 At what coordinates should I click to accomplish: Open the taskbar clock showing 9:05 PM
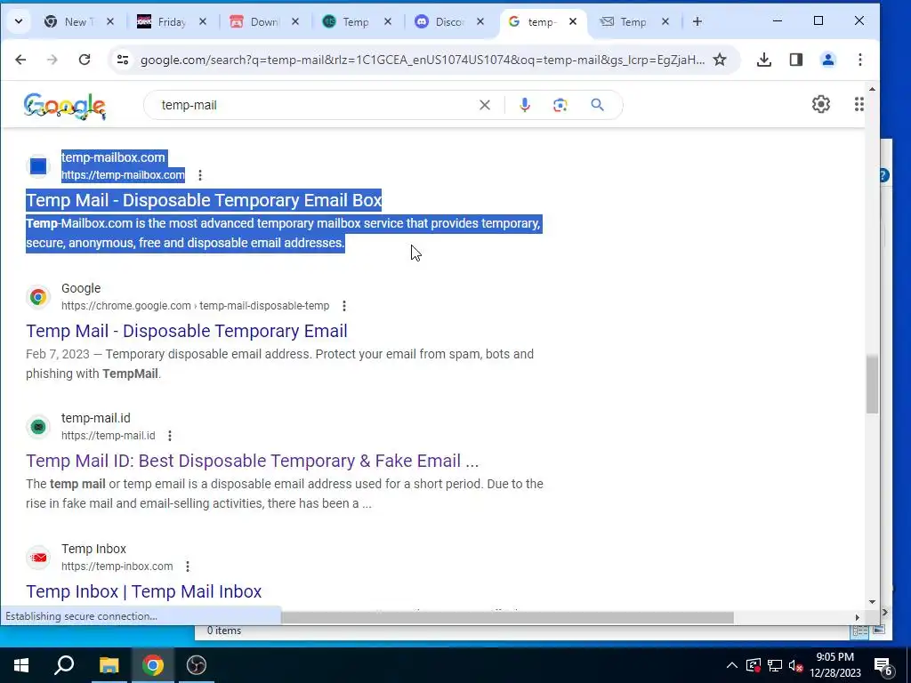(835, 665)
